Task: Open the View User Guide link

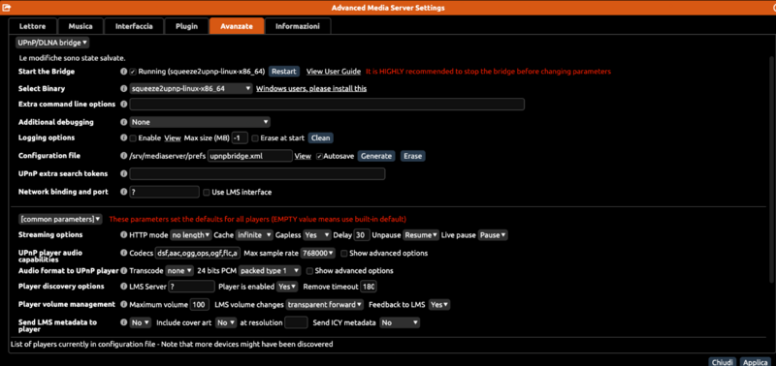Action: coord(334,72)
